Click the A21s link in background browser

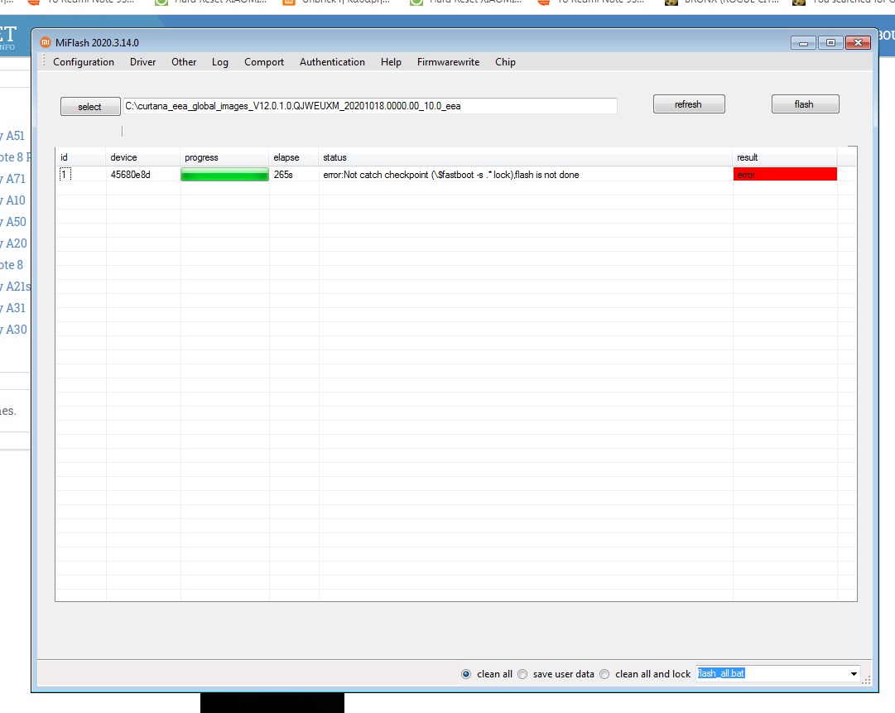pos(16,286)
